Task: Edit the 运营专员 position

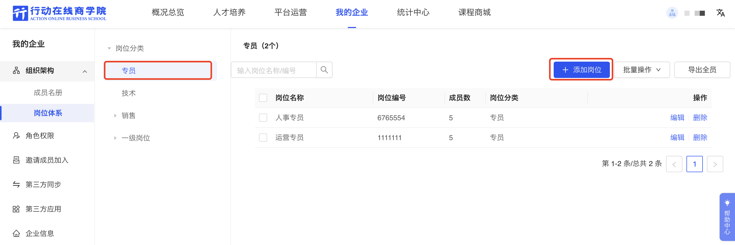Action: 677,138
